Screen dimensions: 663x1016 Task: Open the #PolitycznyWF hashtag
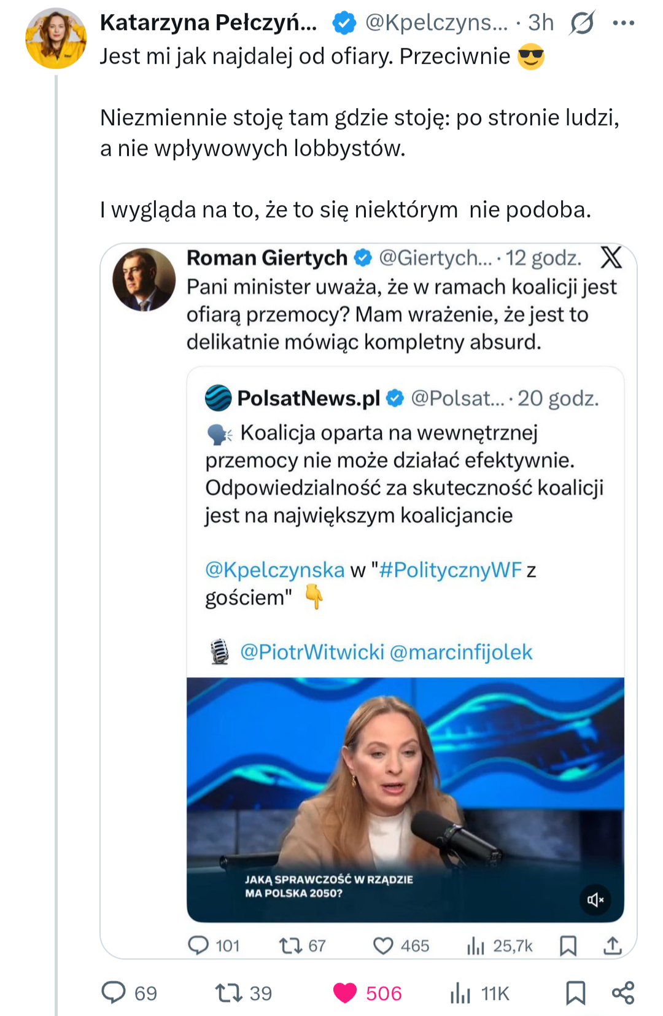(x=451, y=570)
